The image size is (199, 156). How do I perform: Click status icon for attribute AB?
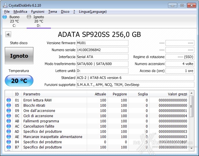click(x=9, y=121)
